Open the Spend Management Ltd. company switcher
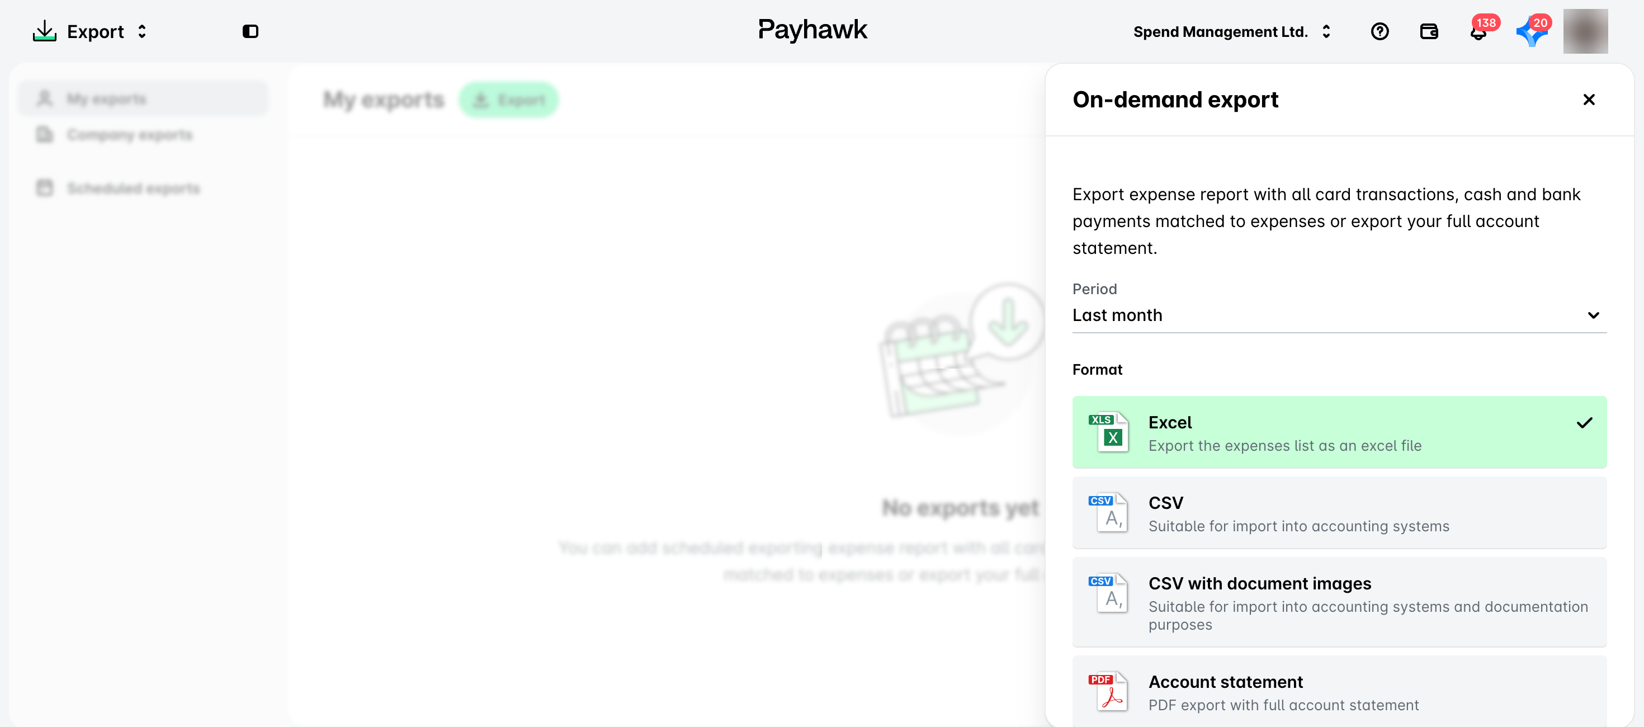The height and width of the screenshot is (727, 1644). tap(1232, 31)
